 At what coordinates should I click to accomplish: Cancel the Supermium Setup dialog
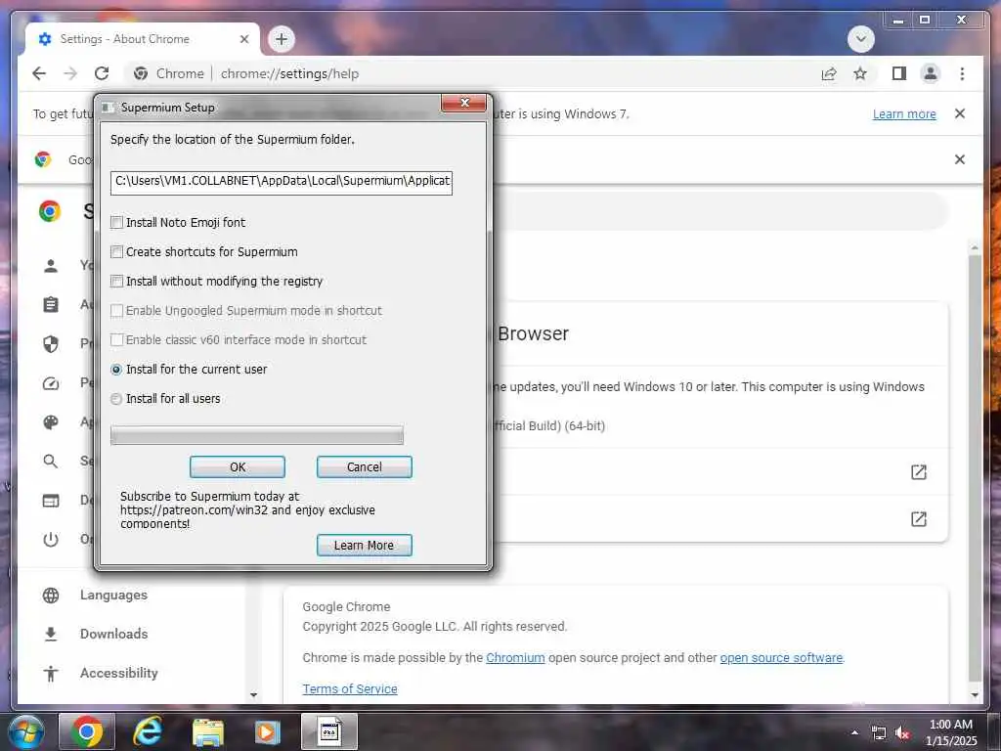coord(365,466)
